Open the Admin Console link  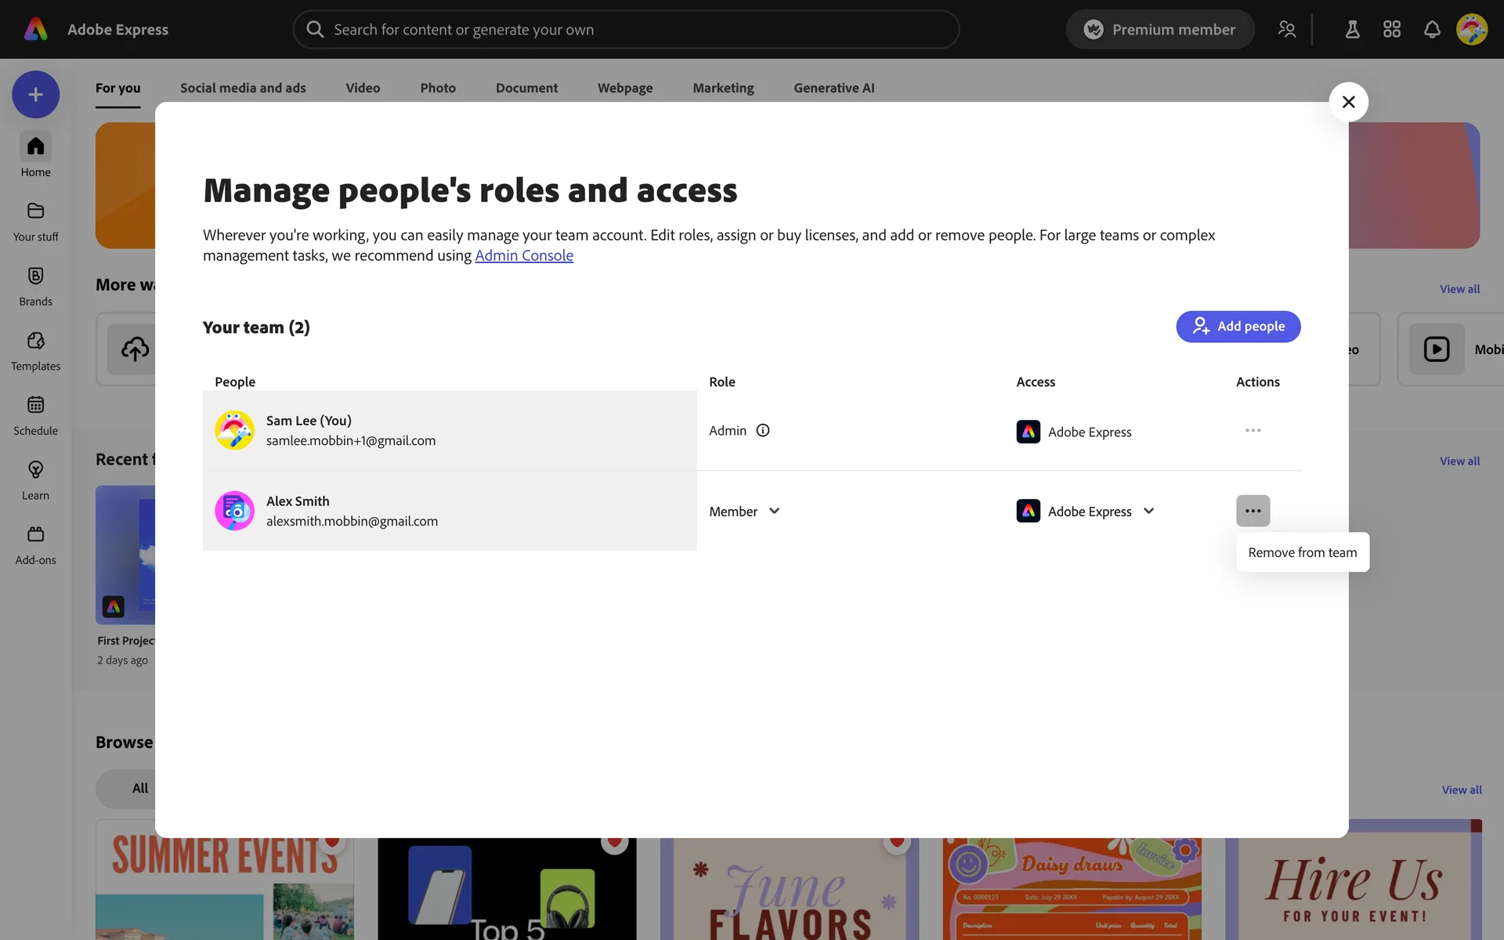click(523, 256)
